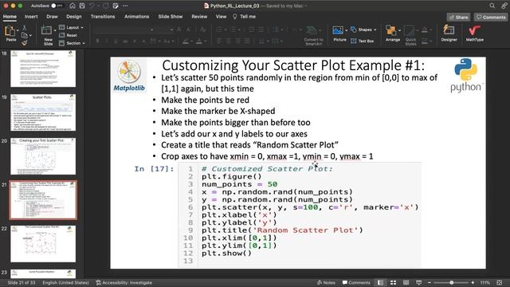The image size is (510, 287).
Task: Click the Home icon in title bar
Action: 73,6
